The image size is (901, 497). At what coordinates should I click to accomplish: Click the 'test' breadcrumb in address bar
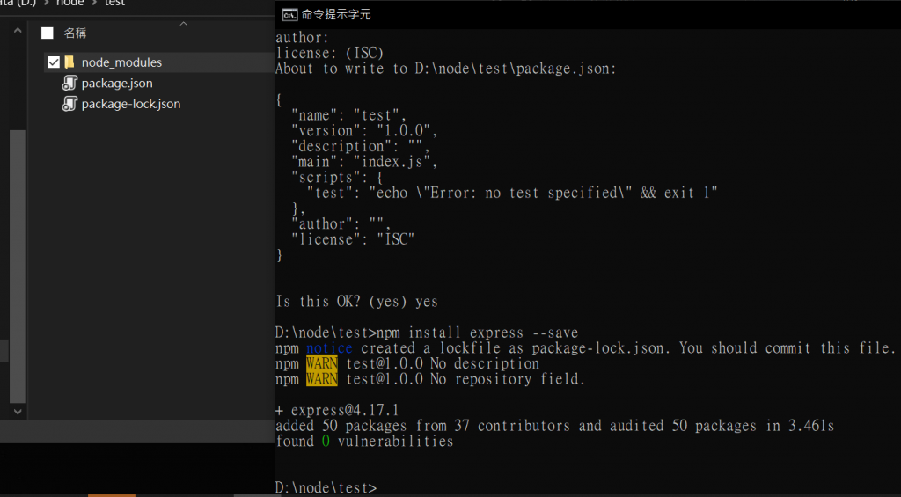[114, 3]
